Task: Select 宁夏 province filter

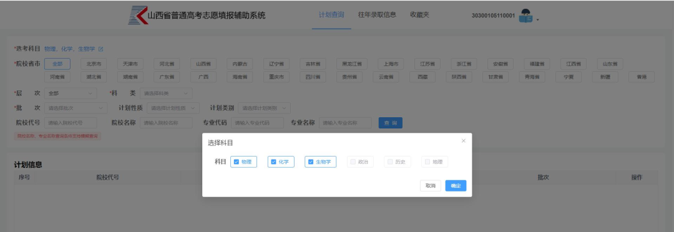Action: coord(569,77)
